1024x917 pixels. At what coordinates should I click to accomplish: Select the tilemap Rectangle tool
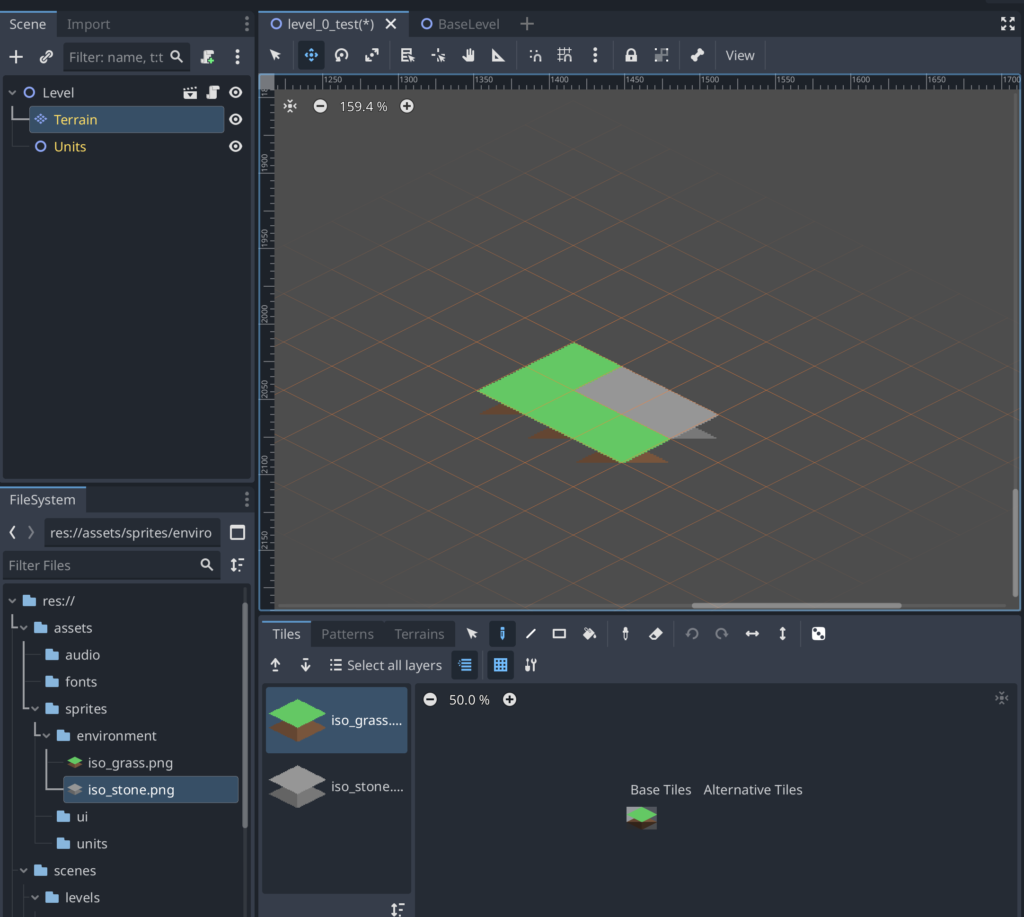pyautogui.click(x=559, y=633)
